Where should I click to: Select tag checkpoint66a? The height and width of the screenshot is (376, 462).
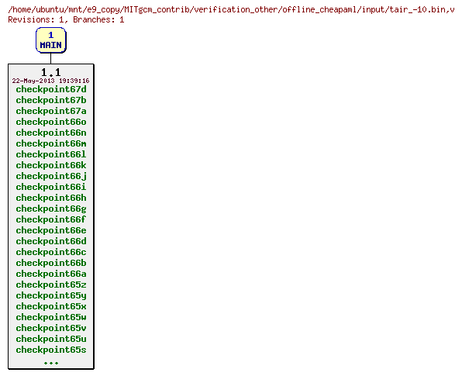51,274
